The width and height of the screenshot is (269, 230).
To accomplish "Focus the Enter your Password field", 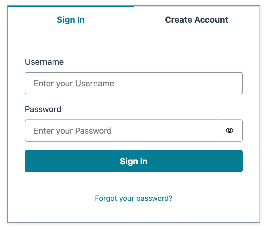I will pos(121,131).
